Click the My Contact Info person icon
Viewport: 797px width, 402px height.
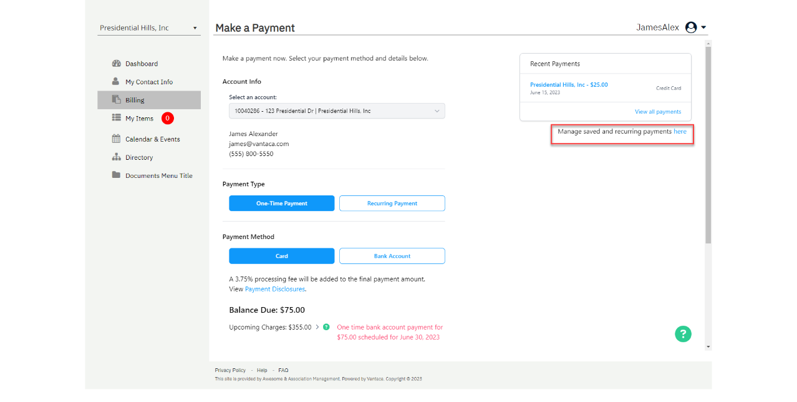tap(116, 81)
